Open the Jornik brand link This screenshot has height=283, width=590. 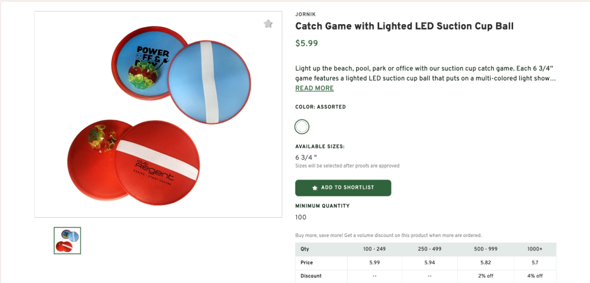[x=305, y=14]
